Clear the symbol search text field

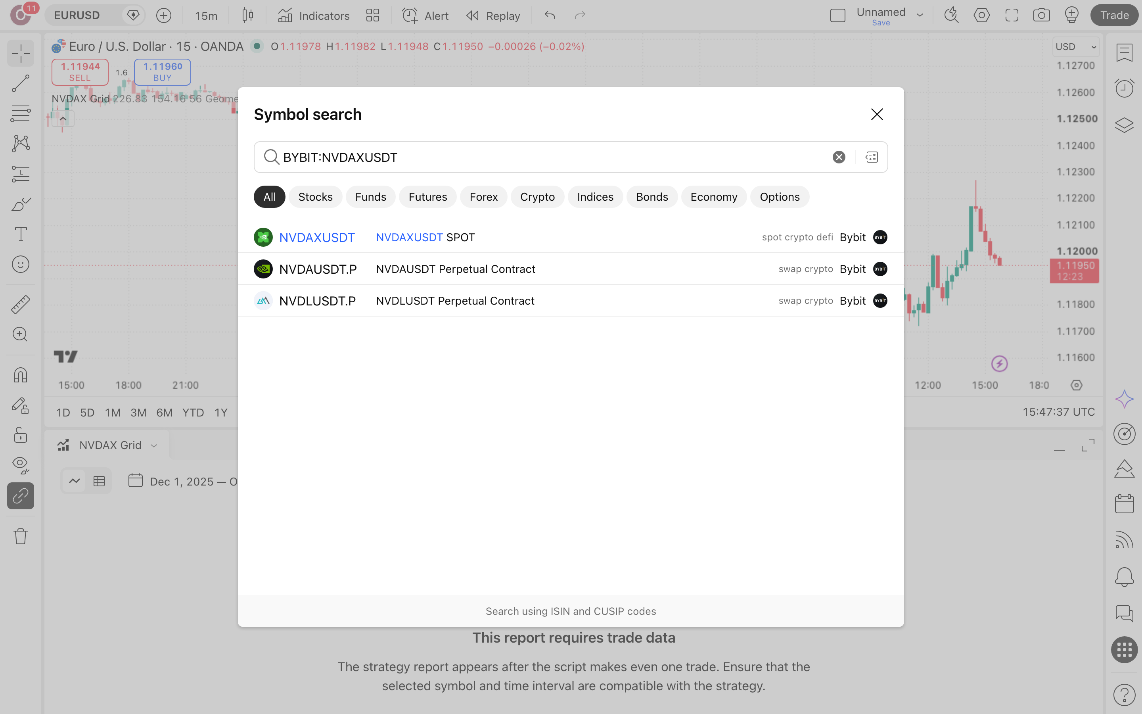click(839, 157)
